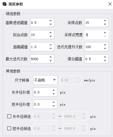Increase 得分阈值 with the up arrow
Viewport: 113px width, 137px height.
[105, 57]
